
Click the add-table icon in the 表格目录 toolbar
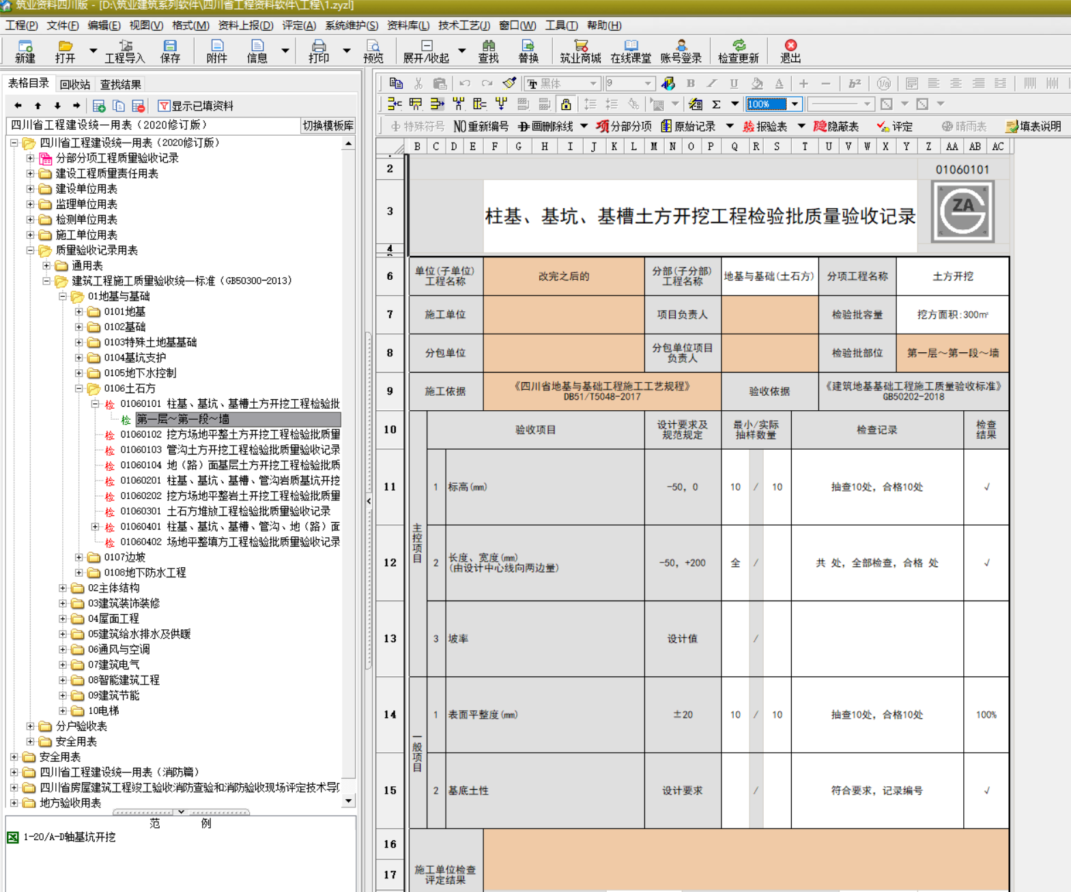pyautogui.click(x=99, y=106)
